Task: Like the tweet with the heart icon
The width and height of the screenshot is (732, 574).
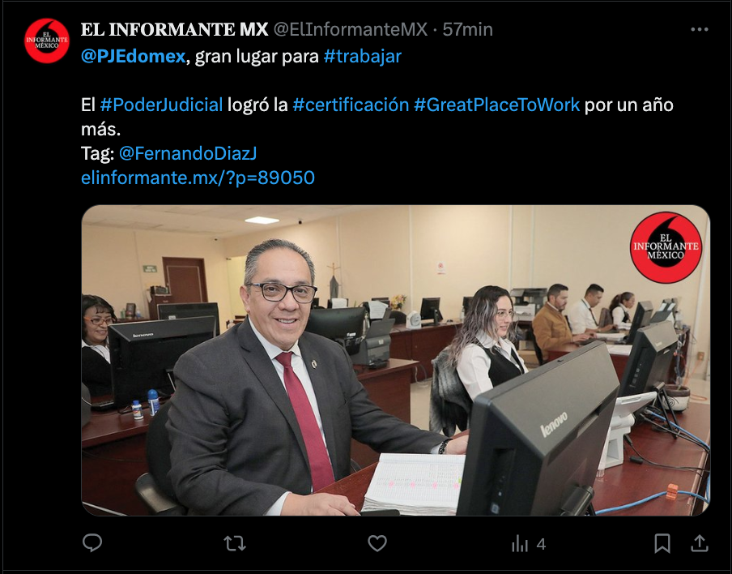Action: point(377,544)
